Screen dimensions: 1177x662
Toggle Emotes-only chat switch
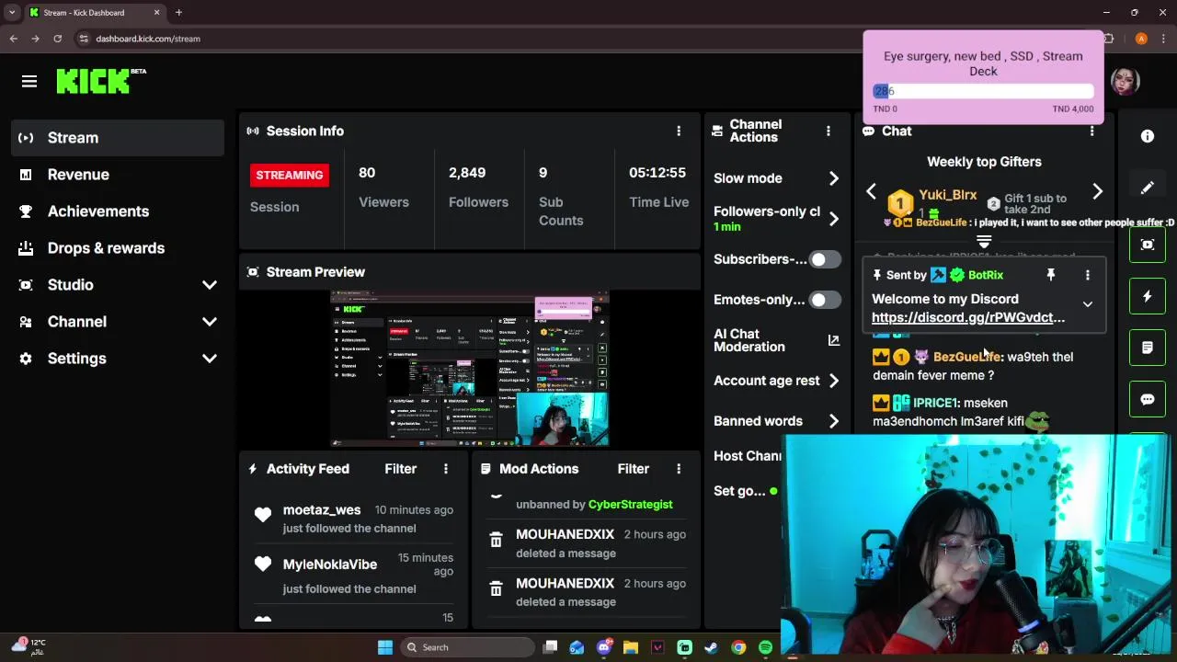[x=824, y=300]
